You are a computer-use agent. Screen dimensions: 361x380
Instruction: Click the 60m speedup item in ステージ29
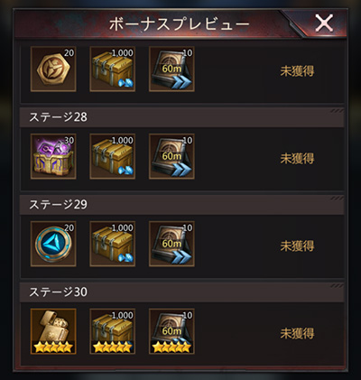(x=171, y=244)
